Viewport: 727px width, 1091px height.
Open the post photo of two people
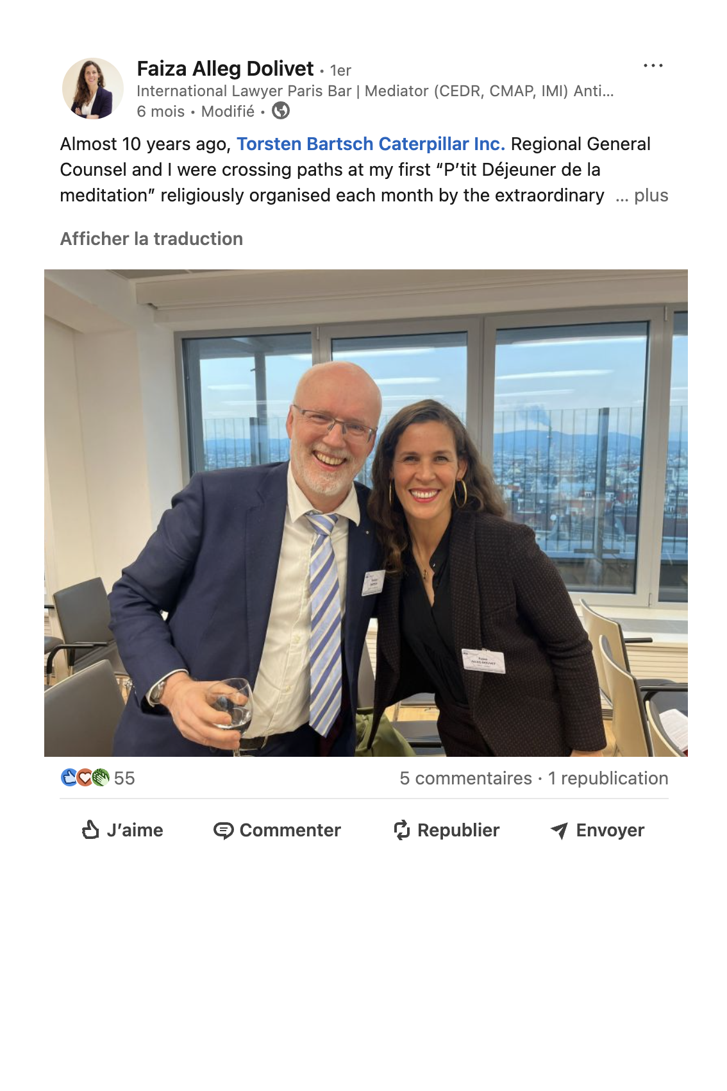pyautogui.click(x=366, y=513)
